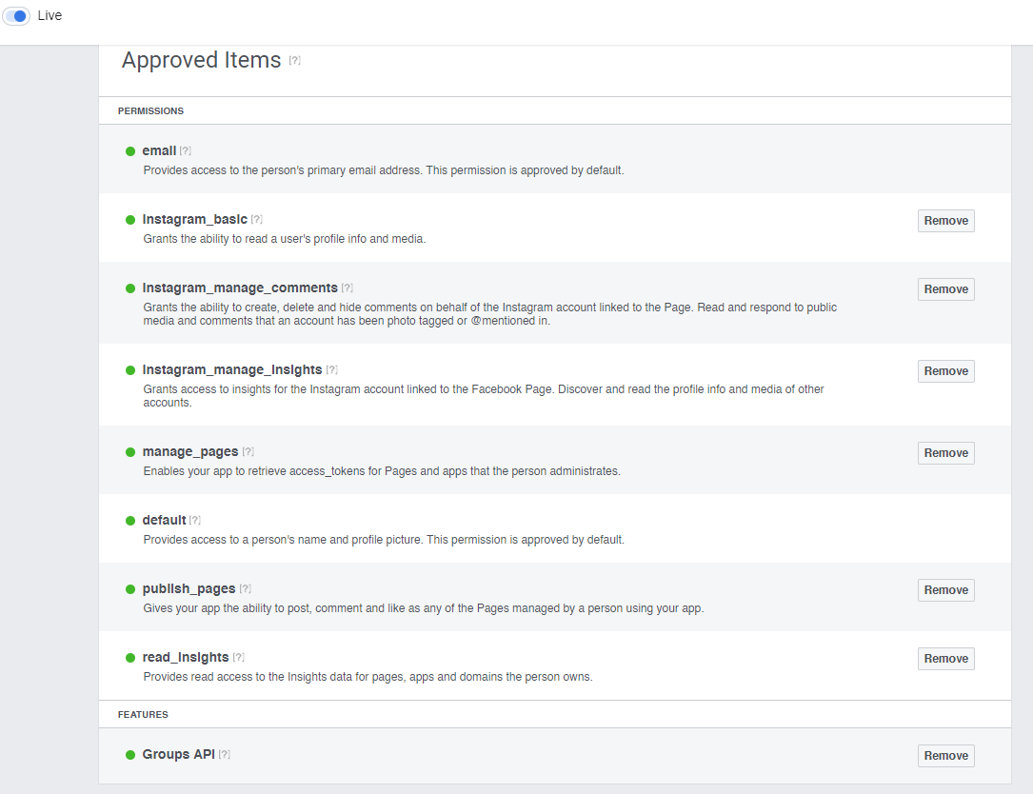Click the help icon beside email permission
The height and width of the screenshot is (794, 1033).
(x=185, y=150)
